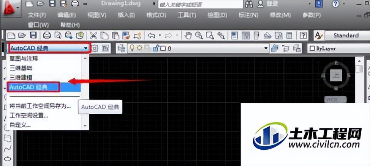Viewport: 370px width, 166px height.
Task: Click the ViewCube top face 上
Action: click(x=336, y=76)
